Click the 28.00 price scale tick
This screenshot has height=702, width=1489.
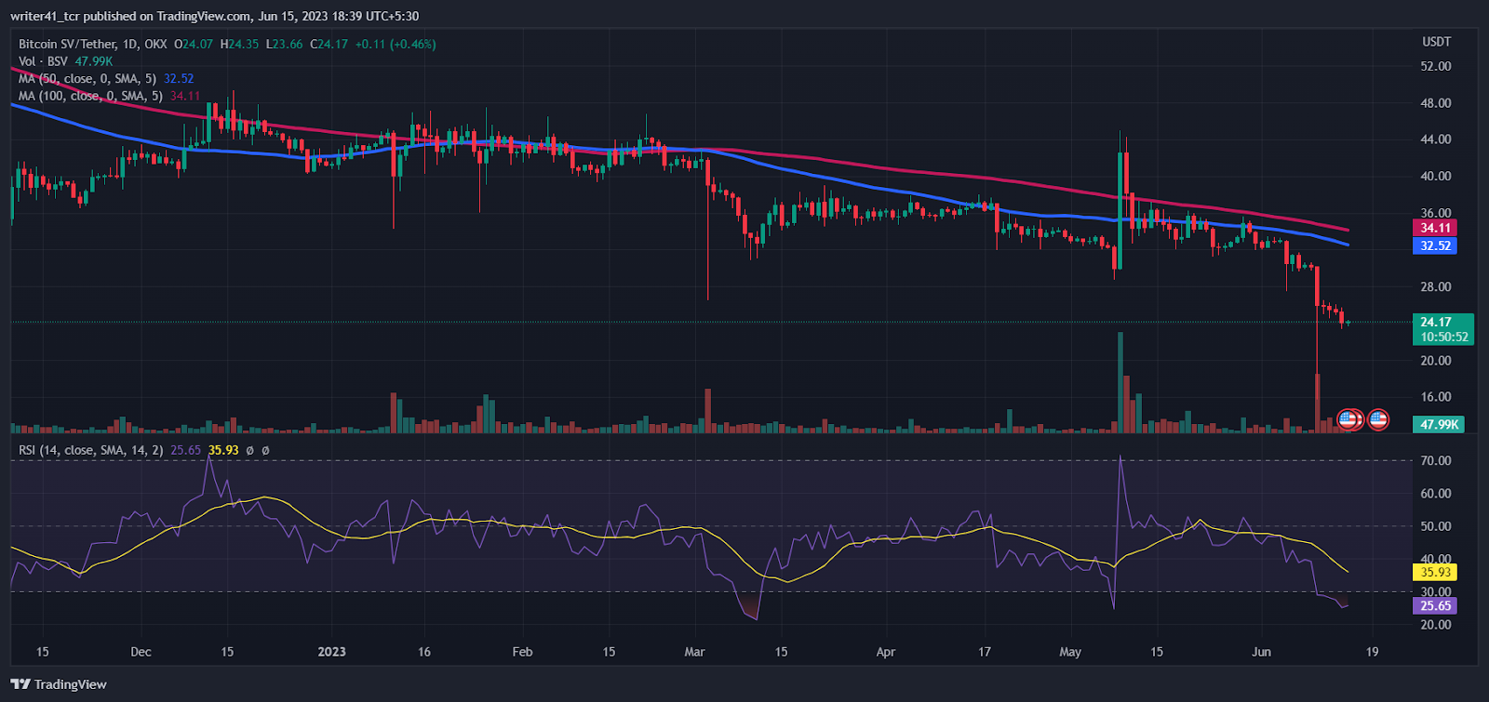(x=1436, y=287)
